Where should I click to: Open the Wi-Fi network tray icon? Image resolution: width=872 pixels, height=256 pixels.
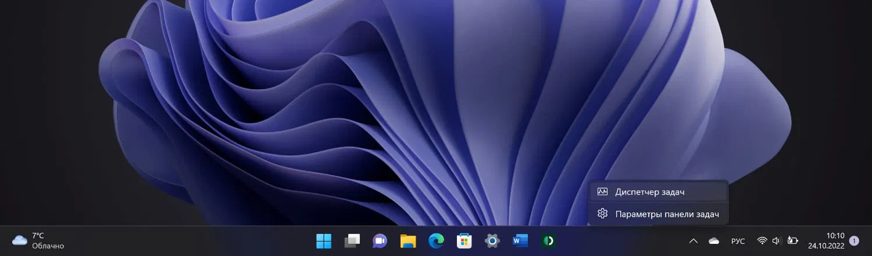(762, 241)
